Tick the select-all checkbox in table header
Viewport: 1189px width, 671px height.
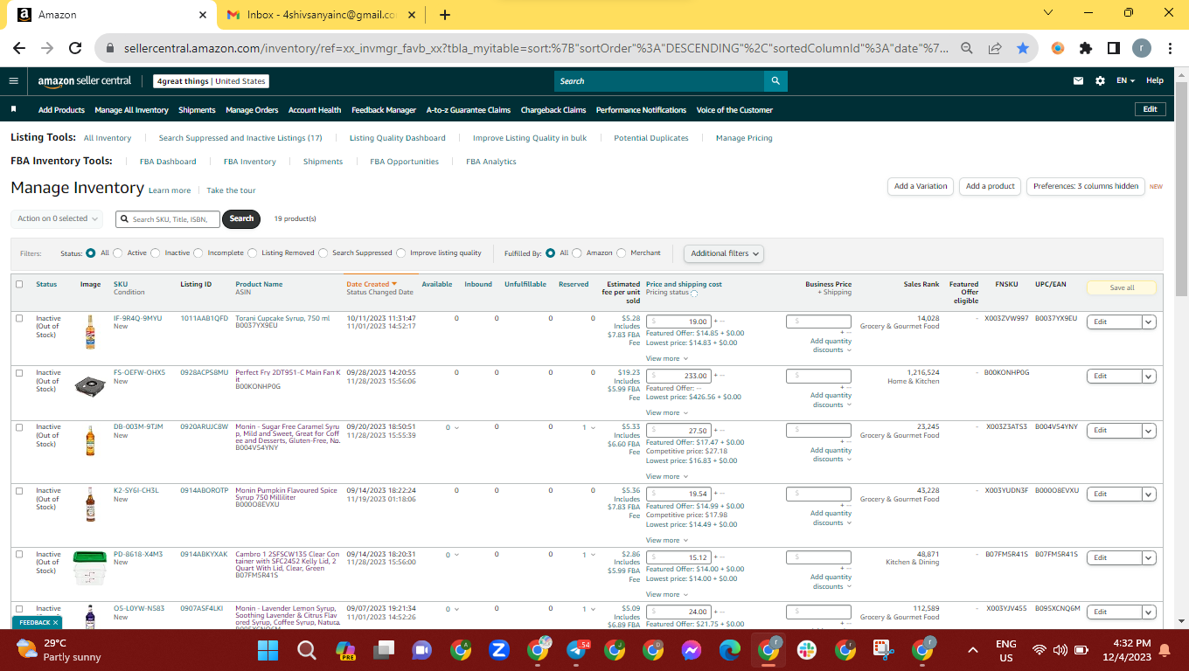tap(19, 284)
